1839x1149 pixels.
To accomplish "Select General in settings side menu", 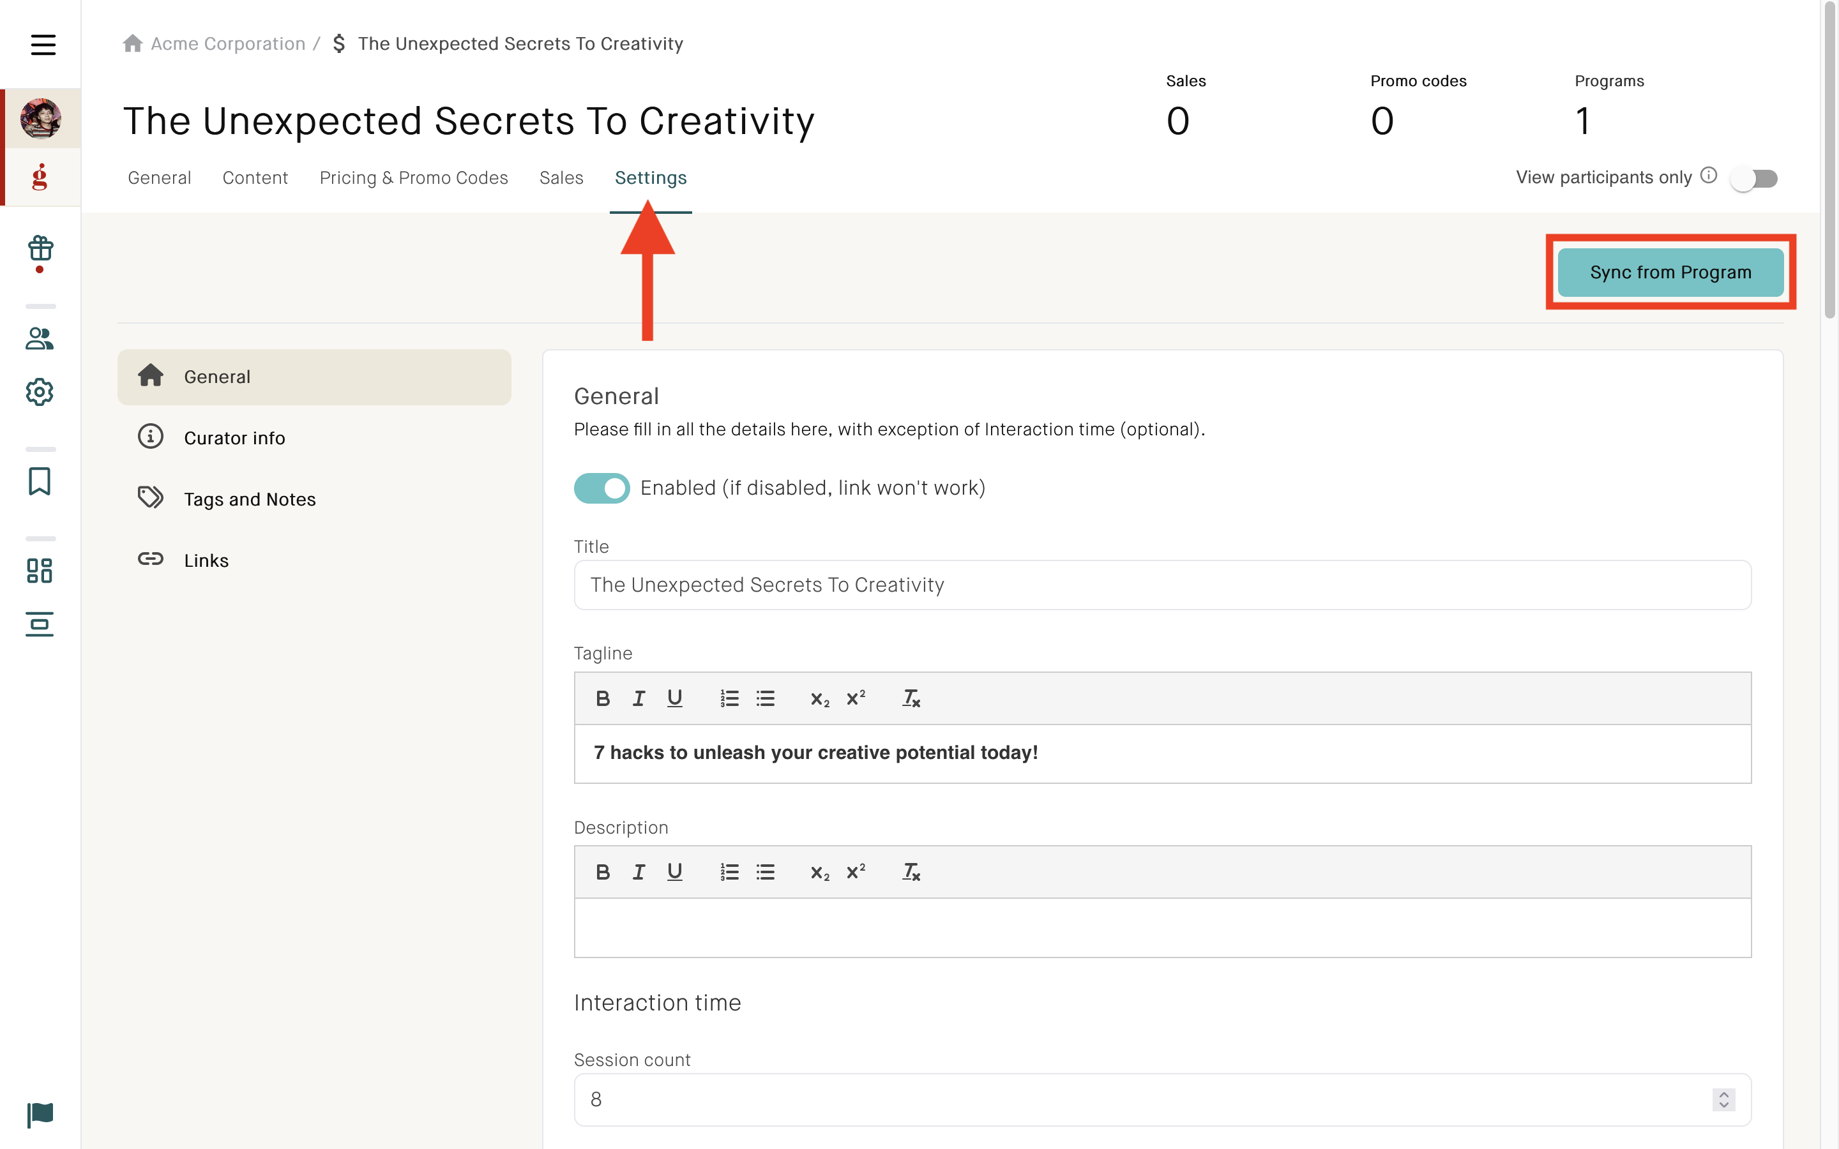I will point(314,377).
